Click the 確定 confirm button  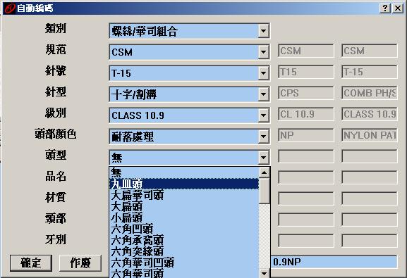click(x=31, y=263)
